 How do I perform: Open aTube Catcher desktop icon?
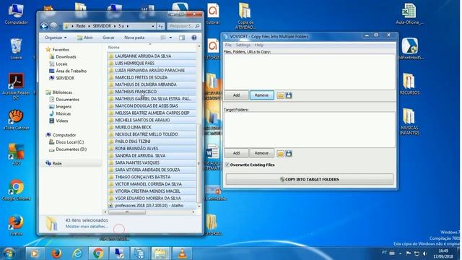16,120
